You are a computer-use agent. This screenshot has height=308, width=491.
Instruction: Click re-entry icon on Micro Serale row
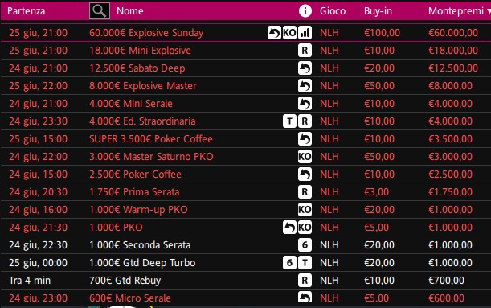pos(305,297)
